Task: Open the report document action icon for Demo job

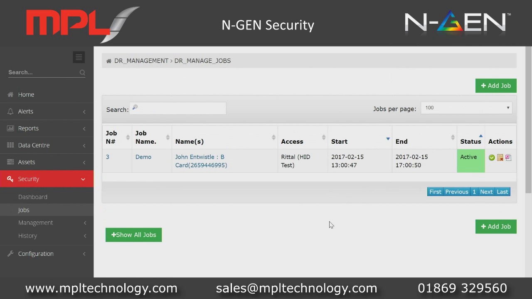Action: pyautogui.click(x=507, y=157)
